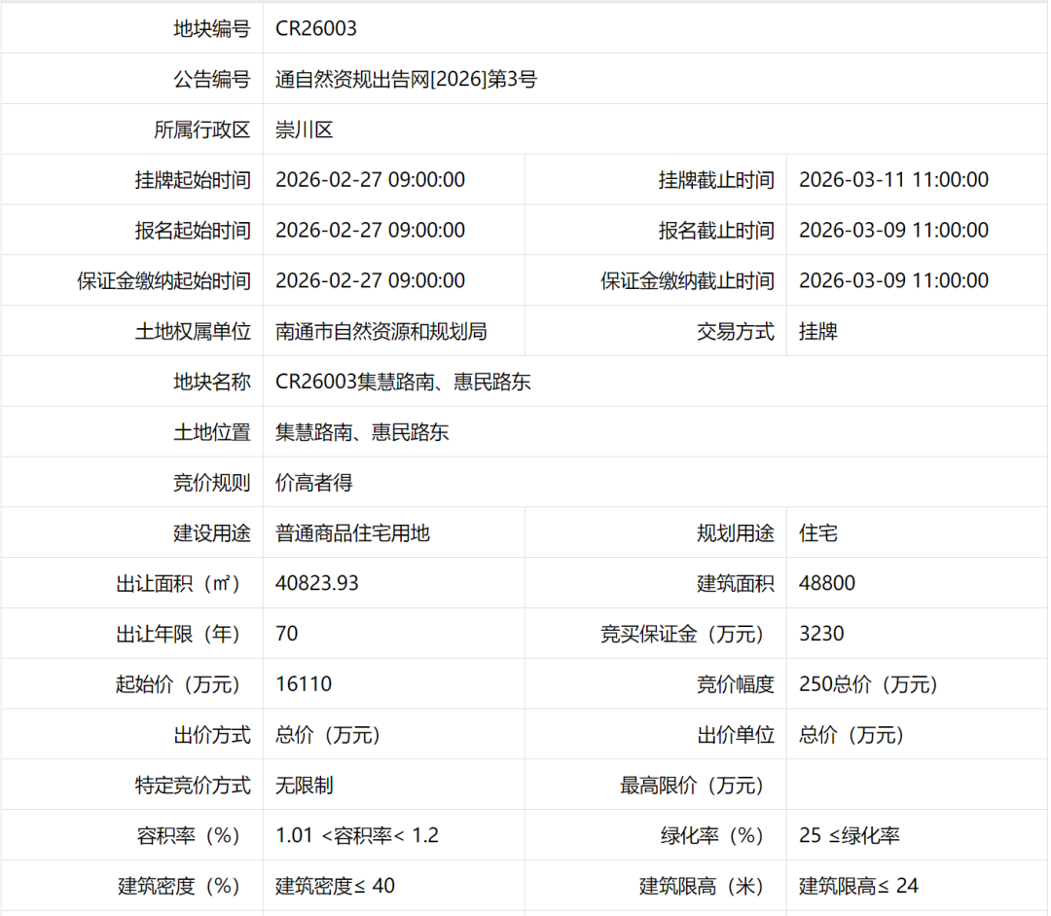Click the 报名截止时间 date value
This screenshot has width=1051, height=916.
pyautogui.click(x=894, y=230)
